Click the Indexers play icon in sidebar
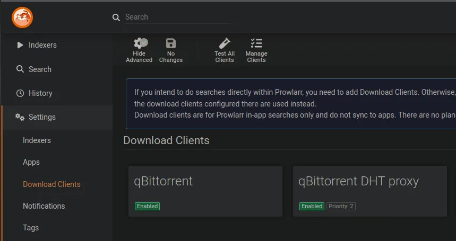Screen dimensions: 456x241 pos(20,45)
